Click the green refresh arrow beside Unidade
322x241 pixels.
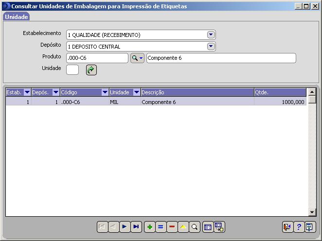point(91,70)
